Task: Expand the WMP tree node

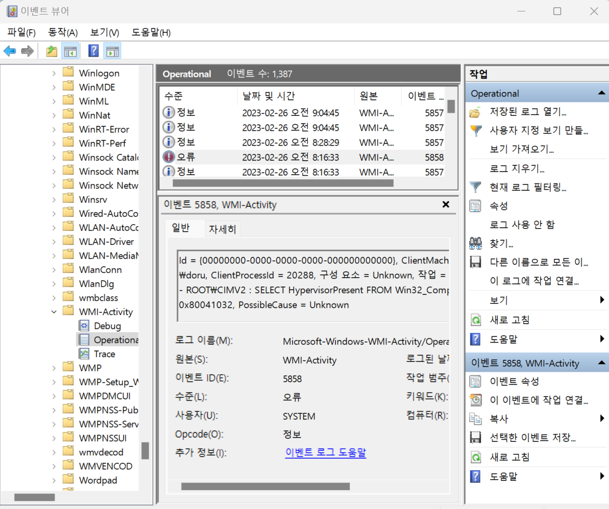Action: (54, 368)
